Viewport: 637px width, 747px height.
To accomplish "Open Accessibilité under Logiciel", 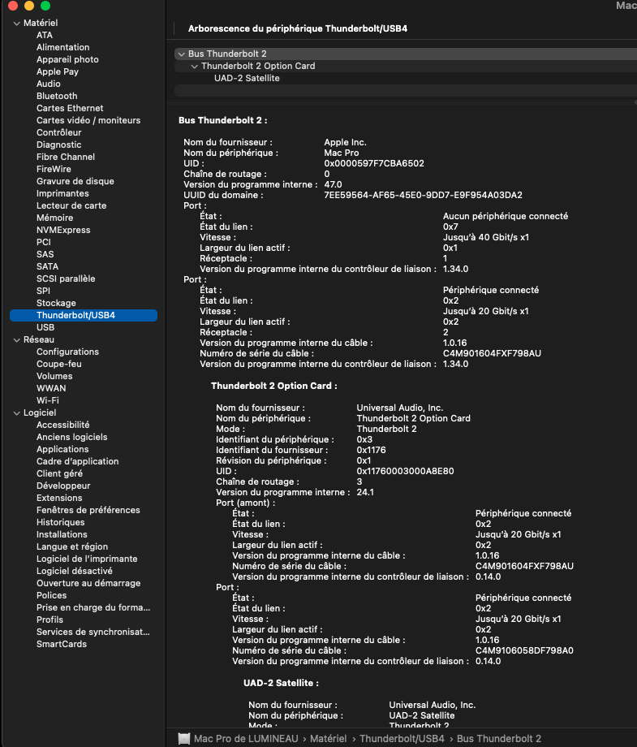I will point(62,425).
